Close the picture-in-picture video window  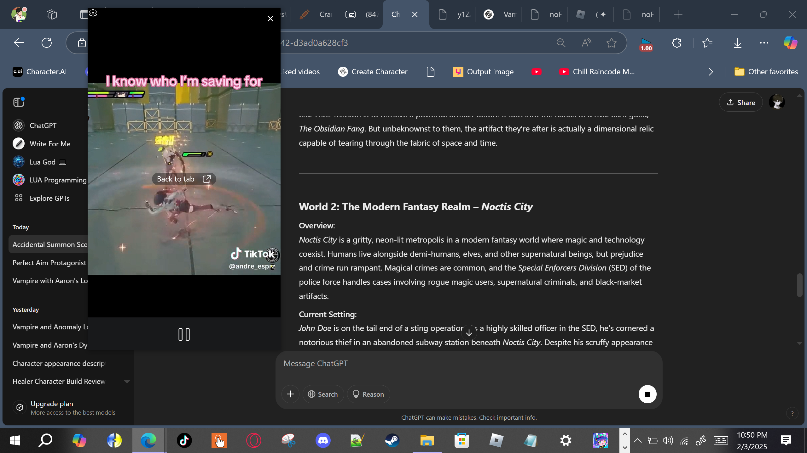pyautogui.click(x=270, y=19)
